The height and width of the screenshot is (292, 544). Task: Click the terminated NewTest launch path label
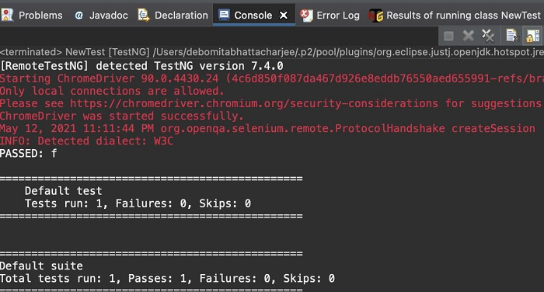[x=272, y=52]
